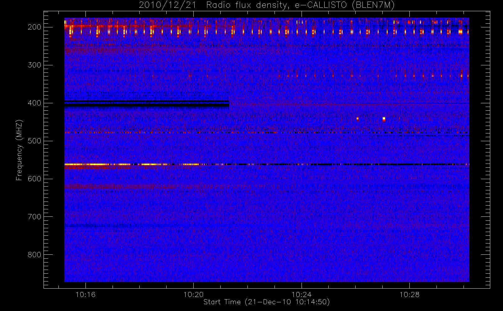Click the 10:24 time tick label
The width and height of the screenshot is (503, 311).
(301, 295)
